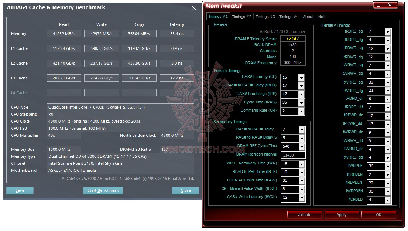Expand the tWRPDEN dropdown
Image resolution: width=408 pixels, height=231 pixels.
[x=388, y=191]
